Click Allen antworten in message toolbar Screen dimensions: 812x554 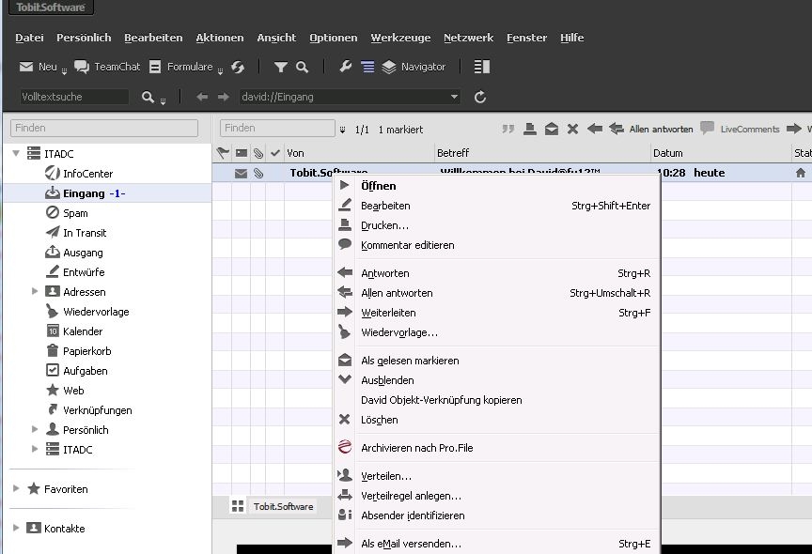pyautogui.click(x=651, y=129)
